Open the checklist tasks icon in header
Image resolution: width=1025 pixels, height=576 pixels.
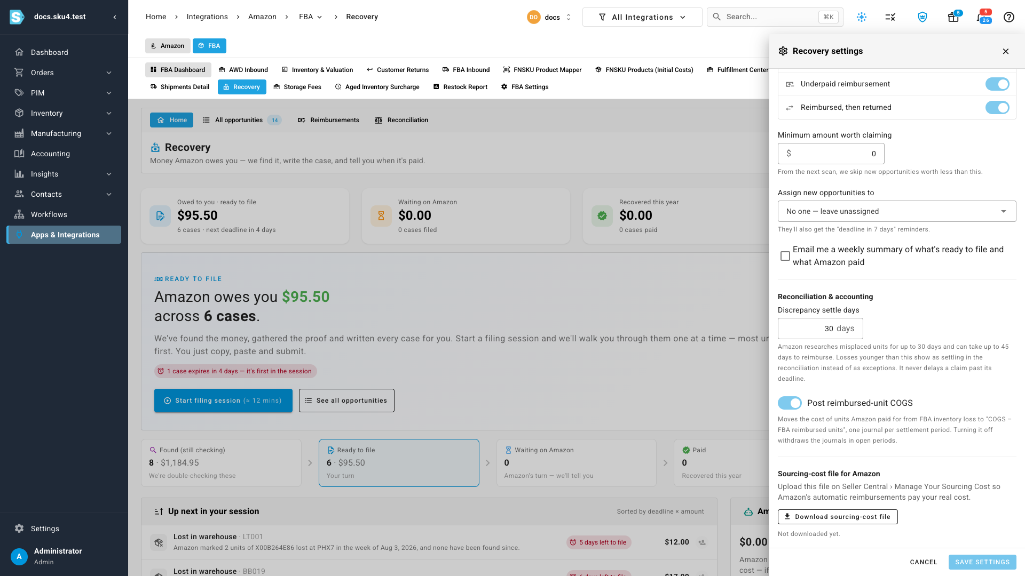(890, 17)
